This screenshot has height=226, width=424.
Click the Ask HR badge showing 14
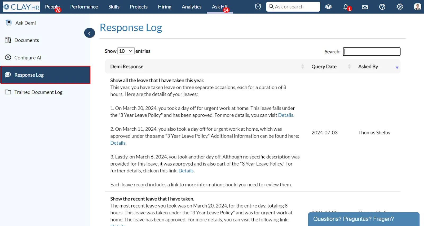[226, 10]
